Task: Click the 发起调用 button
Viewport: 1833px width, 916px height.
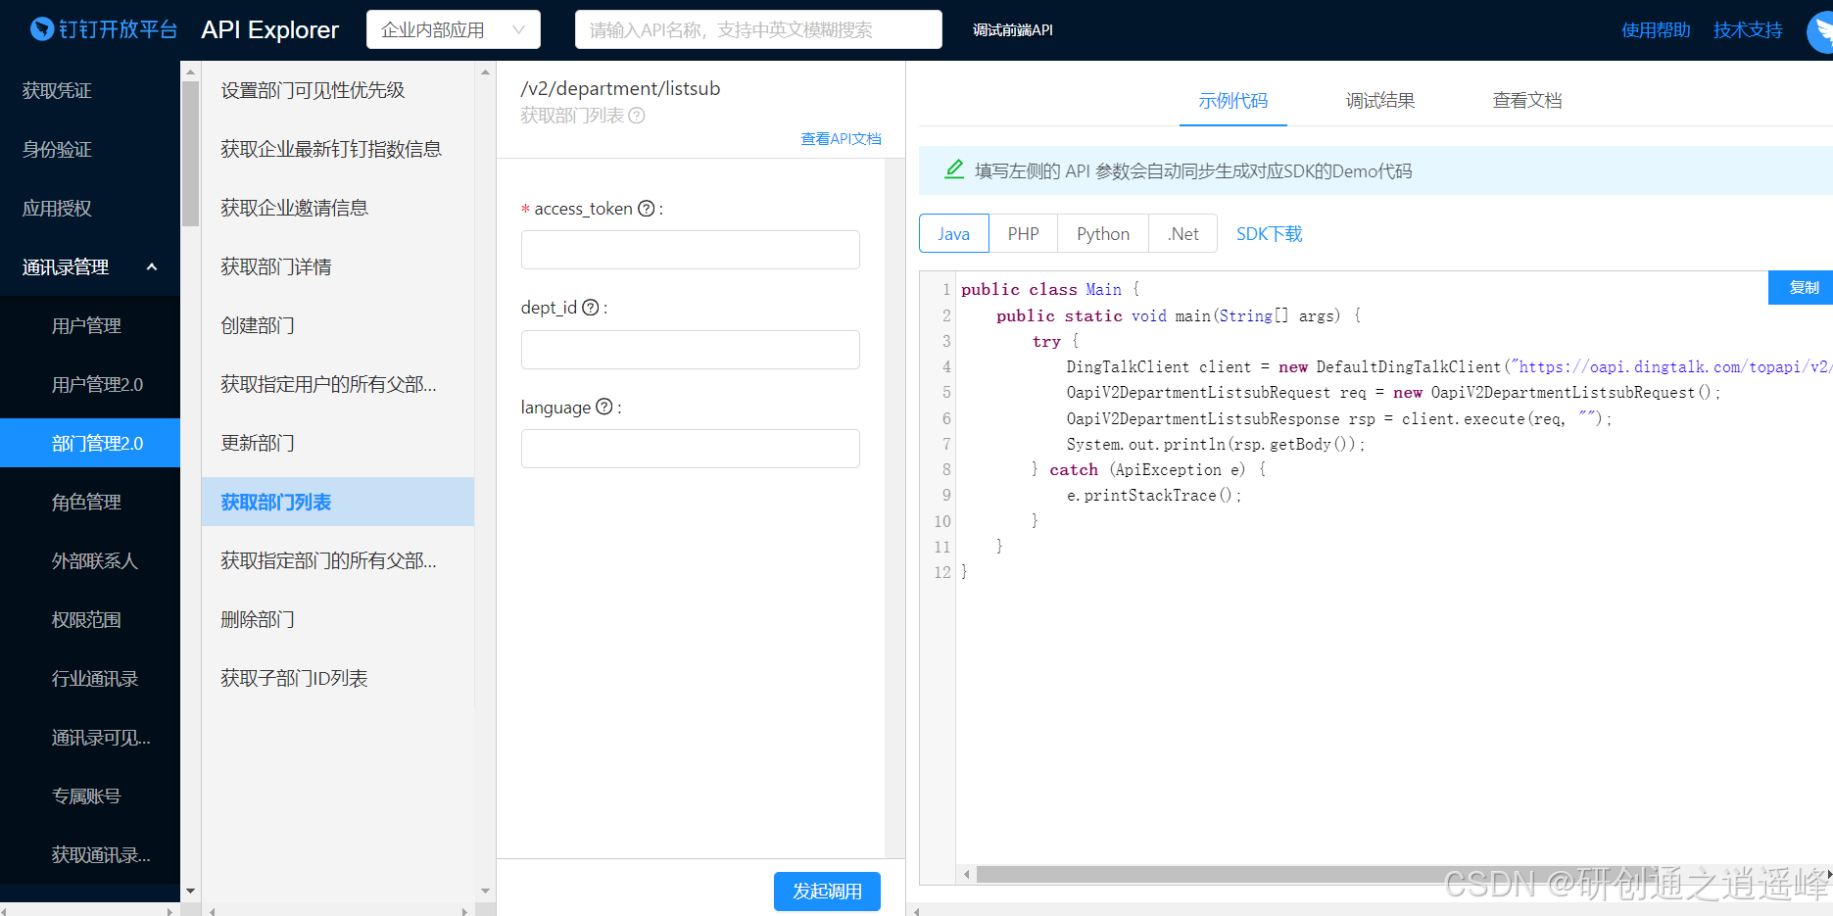Action: click(827, 891)
